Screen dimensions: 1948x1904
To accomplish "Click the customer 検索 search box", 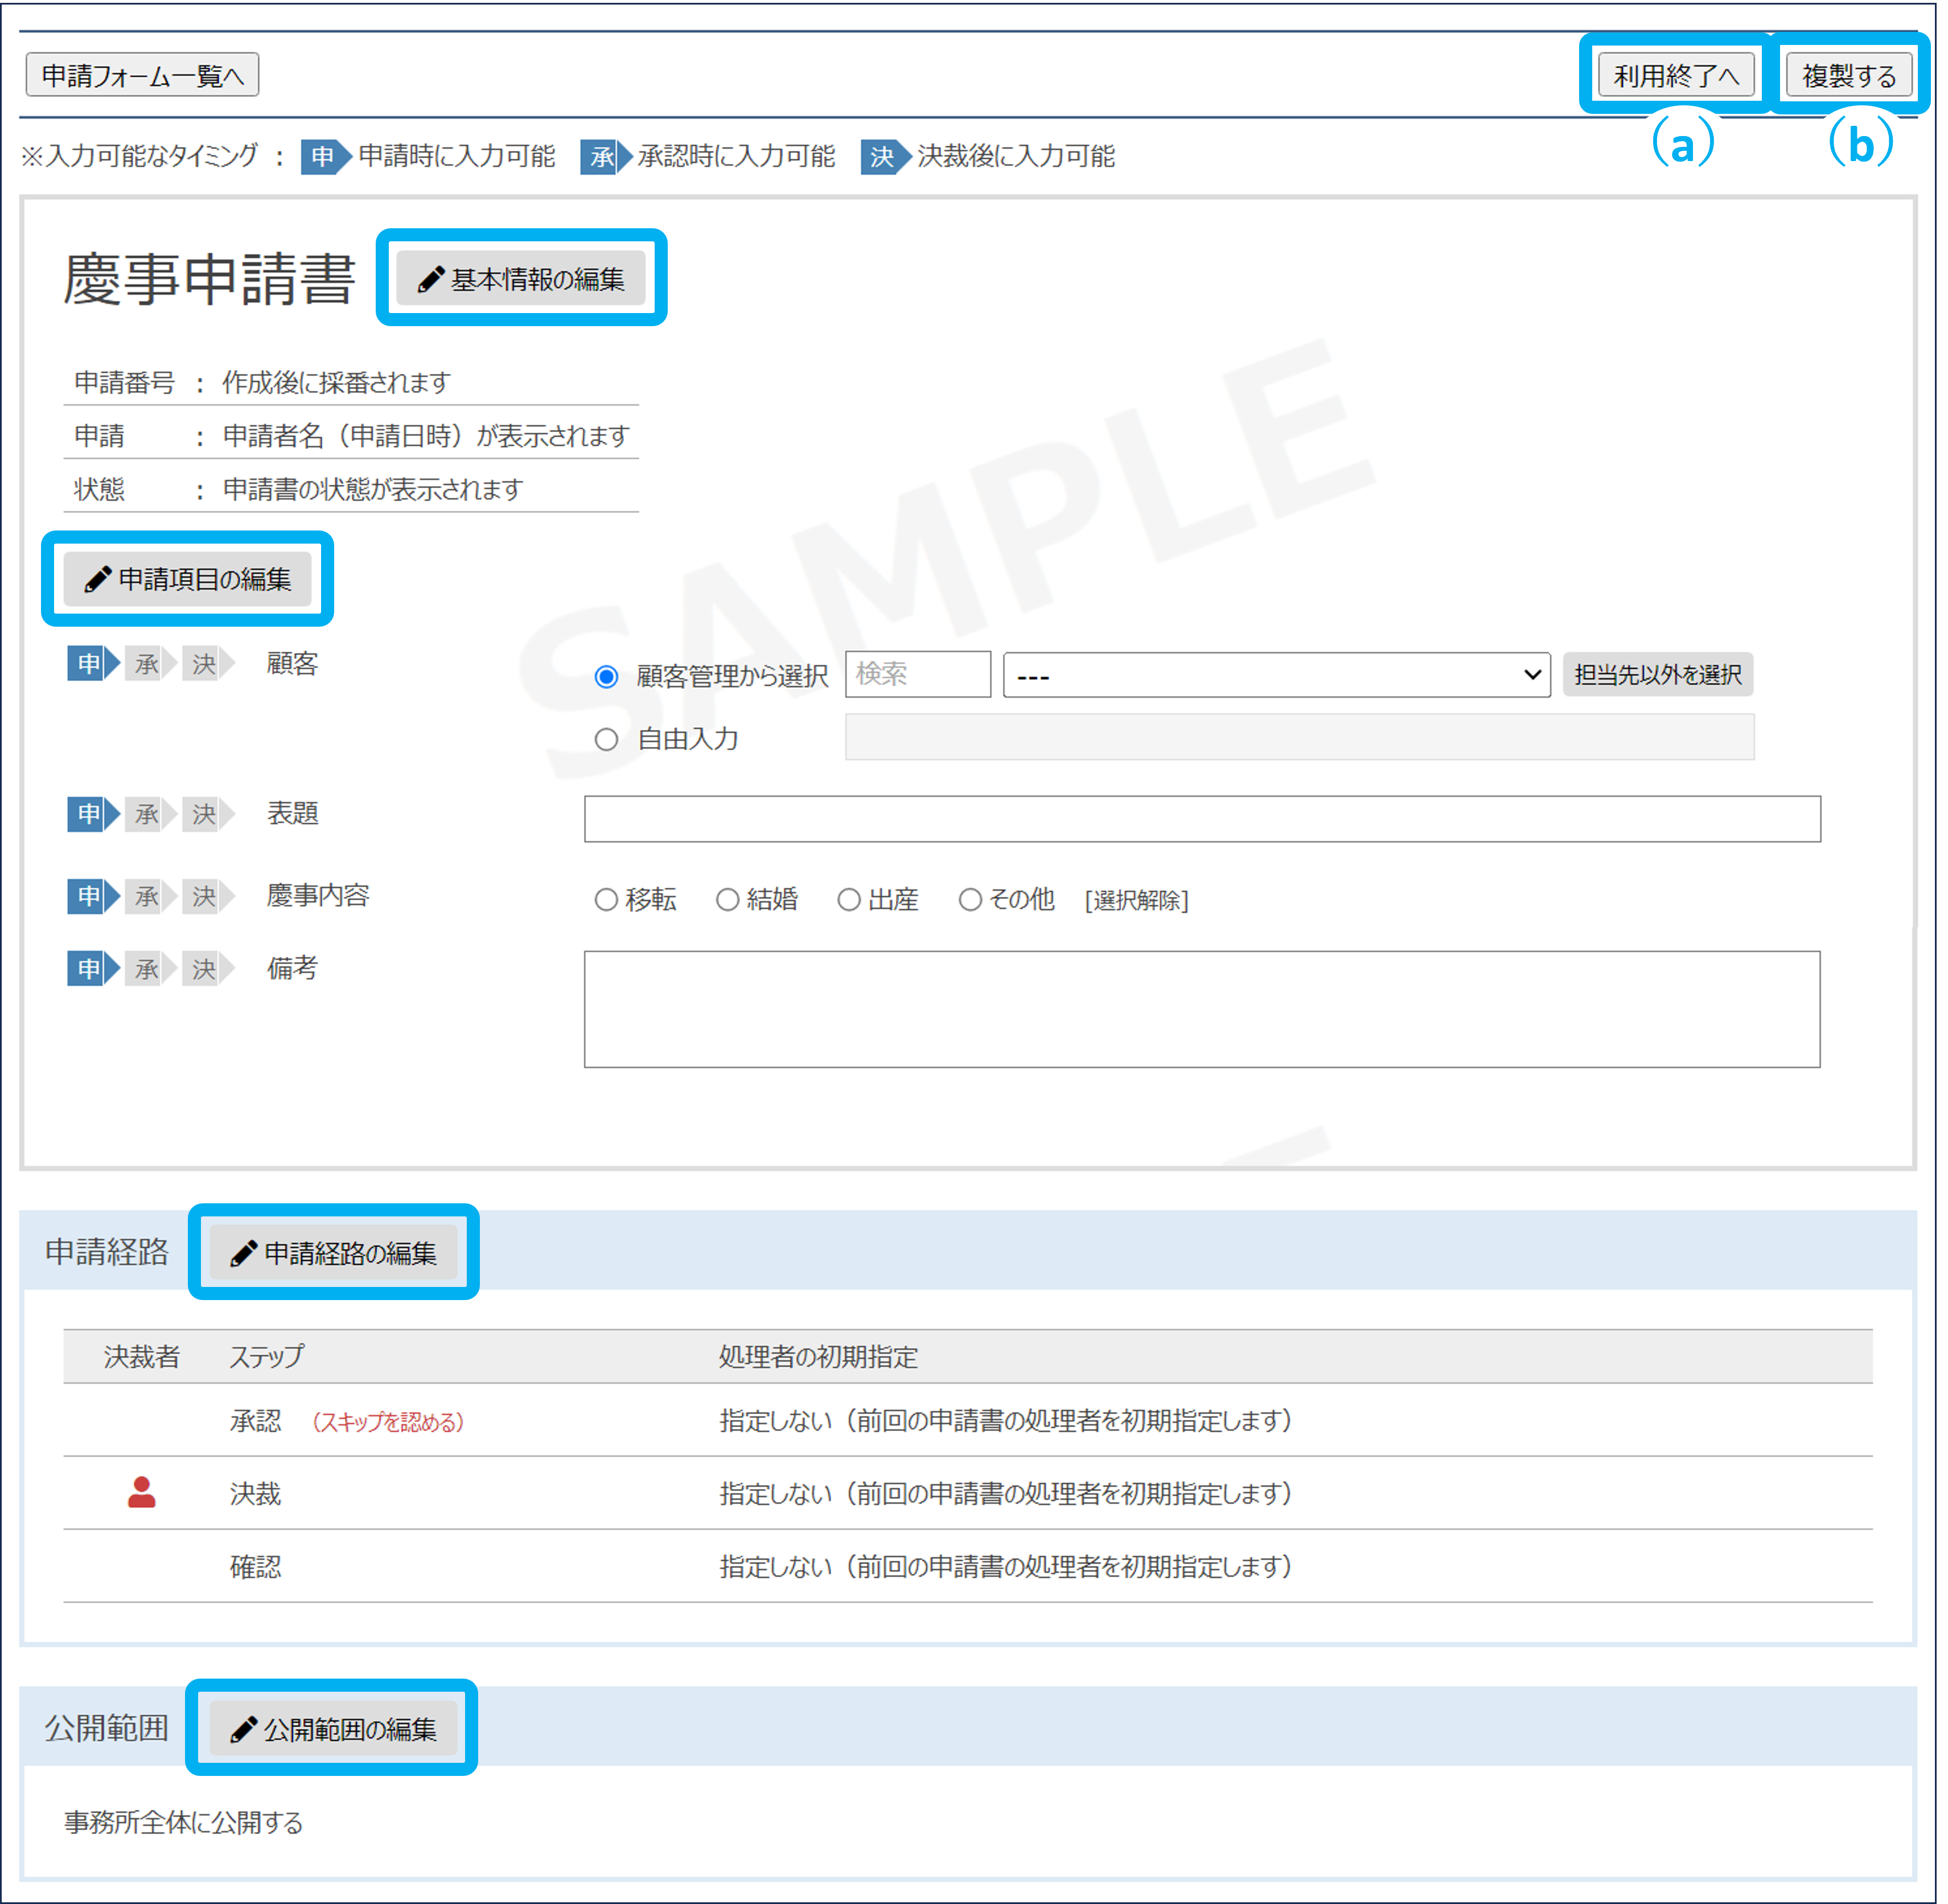I will coord(917,675).
